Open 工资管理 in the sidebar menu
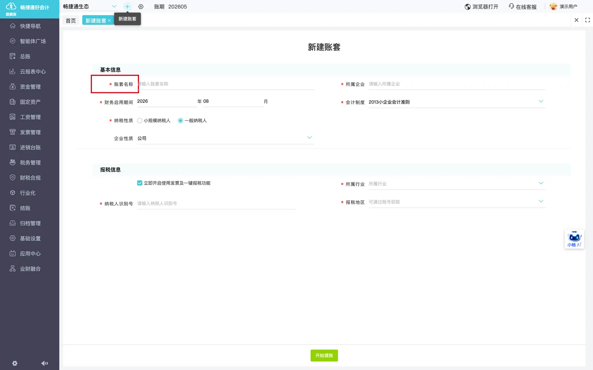This screenshot has width=593, height=370. tap(30, 117)
